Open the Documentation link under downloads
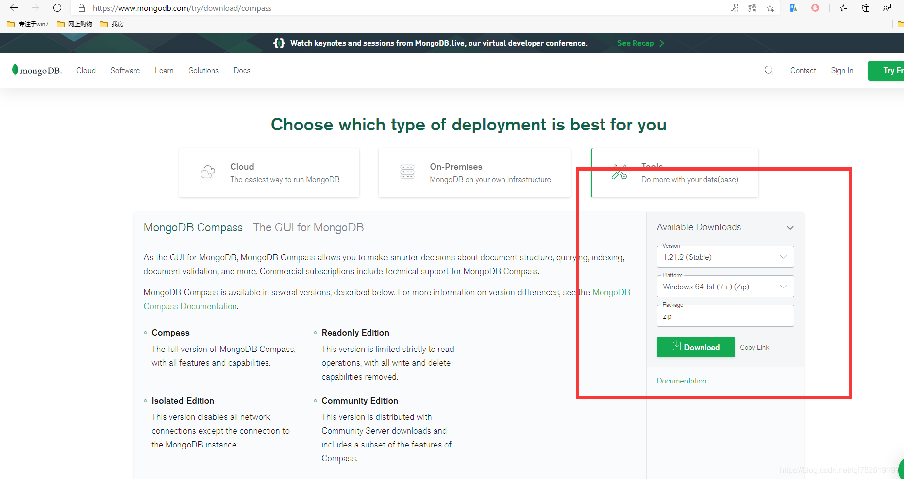The width and height of the screenshot is (904, 479). (x=681, y=381)
